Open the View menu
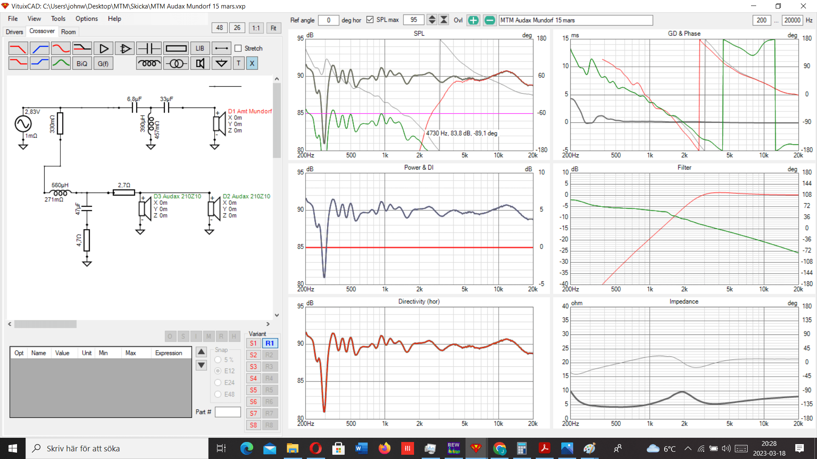Screen dimensions: 817x459 [34, 19]
